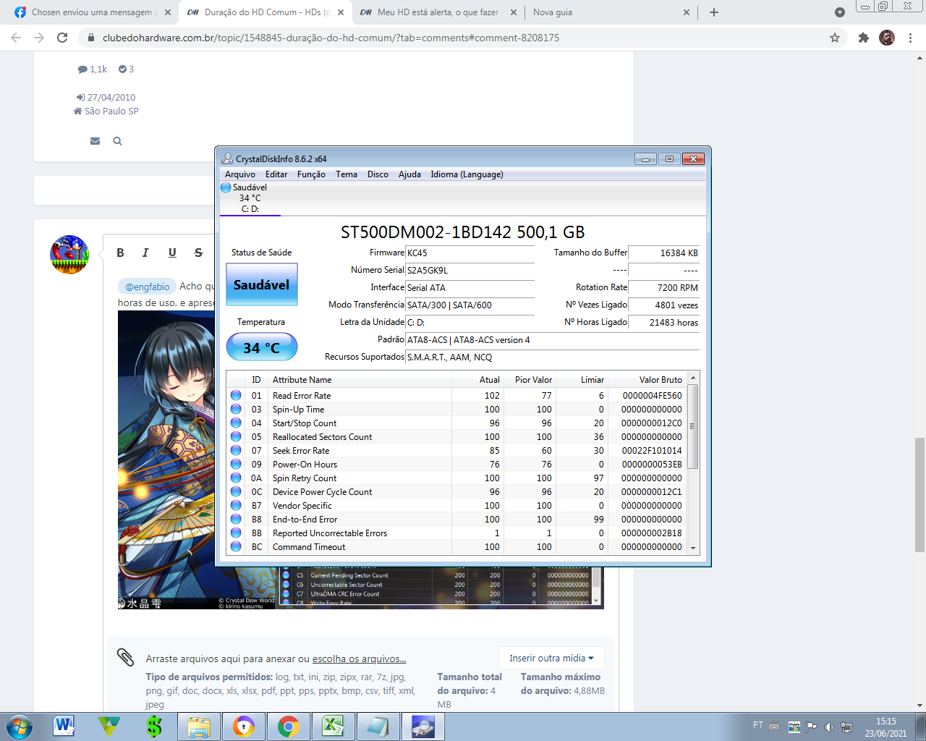Switch to the 'Nova guia' tab
926x741 pixels.
[x=611, y=12]
